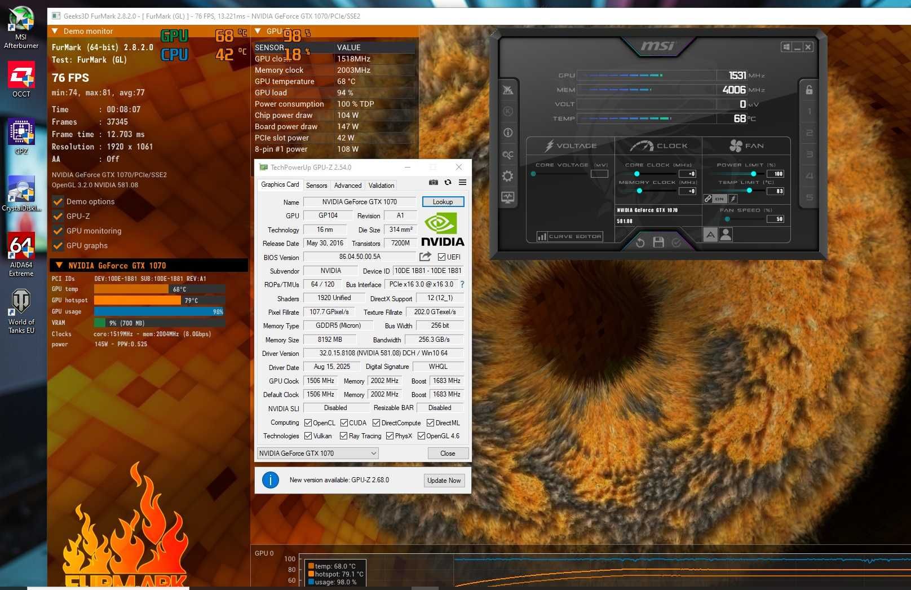
Task: Click Afterburner temp priority lightning icon
Action: 733,199
